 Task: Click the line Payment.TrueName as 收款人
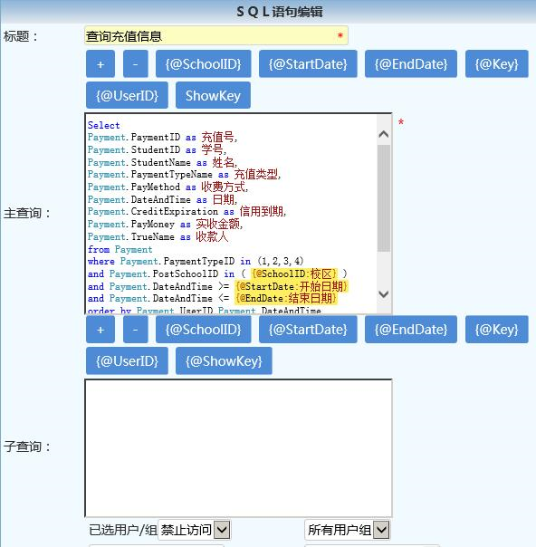[x=158, y=236]
